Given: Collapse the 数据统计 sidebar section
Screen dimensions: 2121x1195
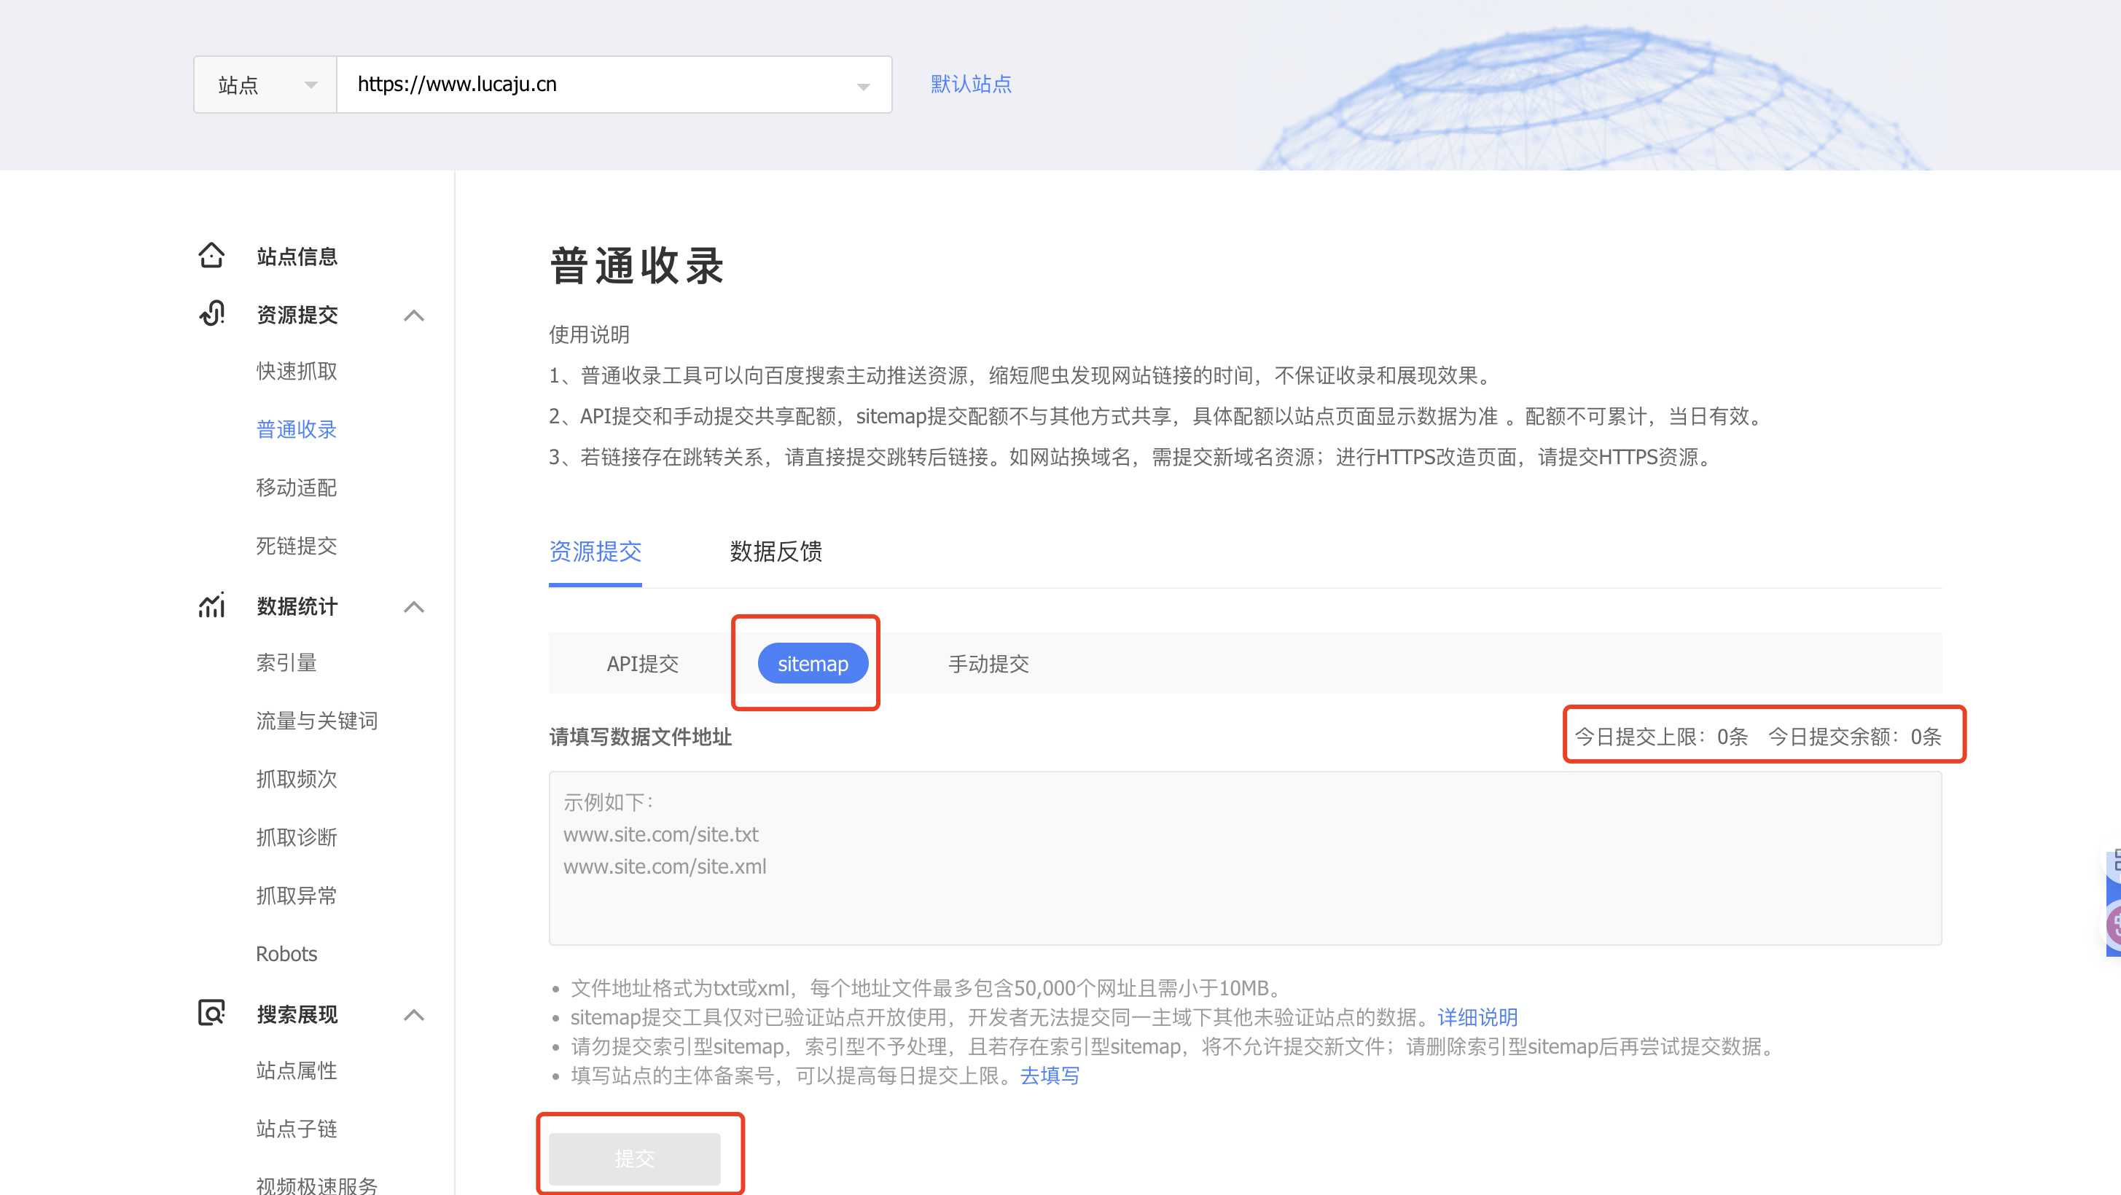Looking at the screenshot, I should [414, 608].
